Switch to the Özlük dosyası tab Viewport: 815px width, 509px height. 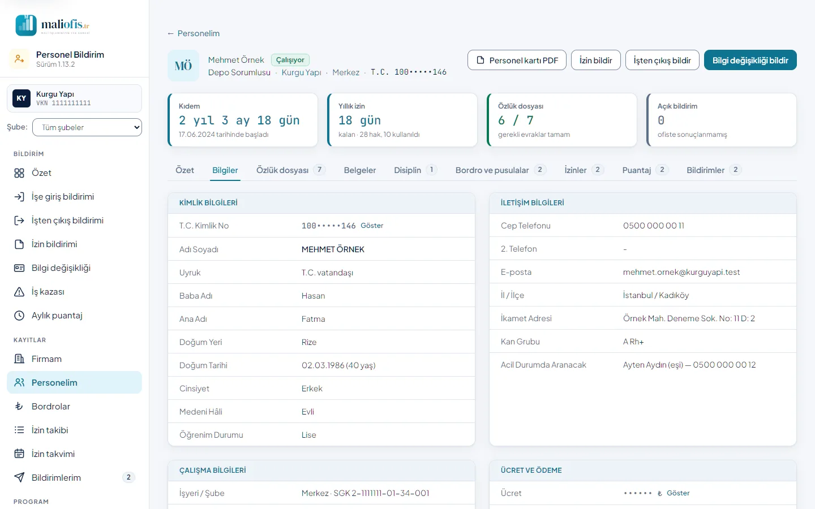pyautogui.click(x=291, y=170)
